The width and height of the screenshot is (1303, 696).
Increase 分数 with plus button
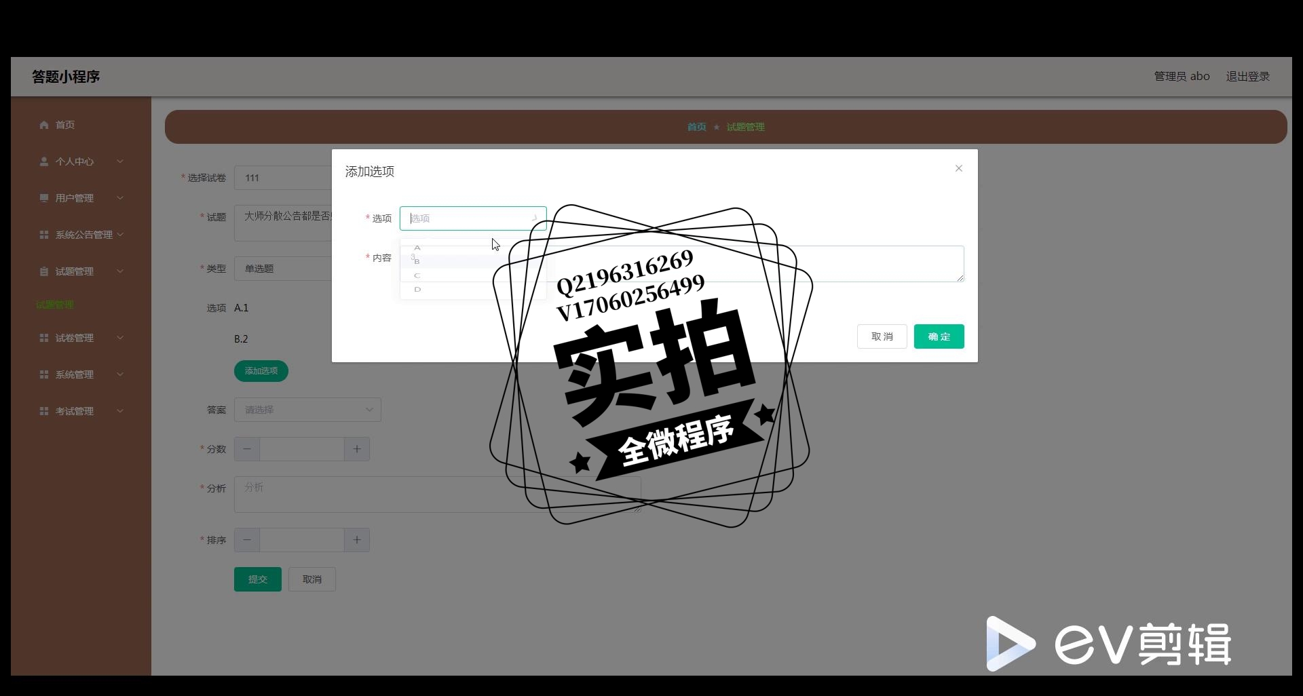coord(357,449)
